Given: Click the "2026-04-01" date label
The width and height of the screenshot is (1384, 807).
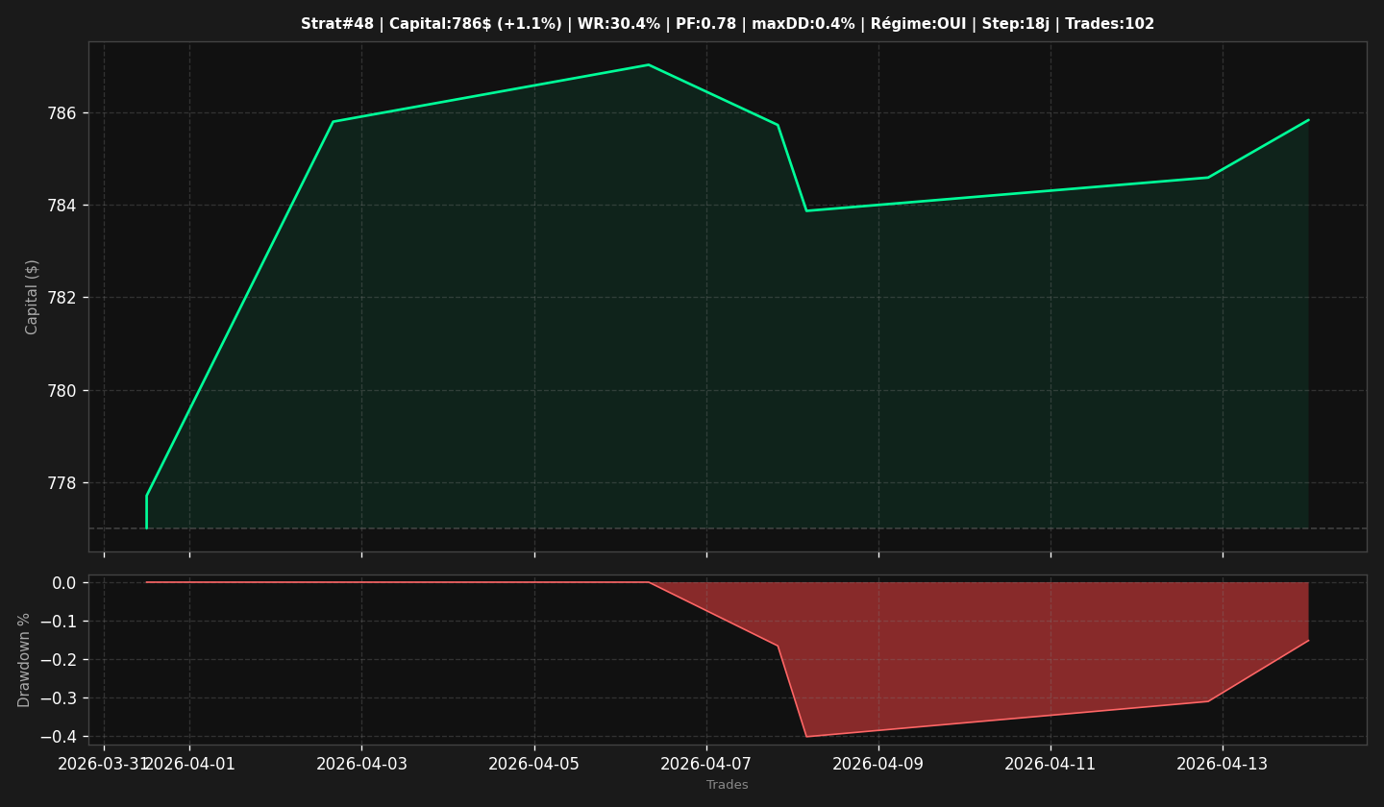Looking at the screenshot, I should 190,765.
